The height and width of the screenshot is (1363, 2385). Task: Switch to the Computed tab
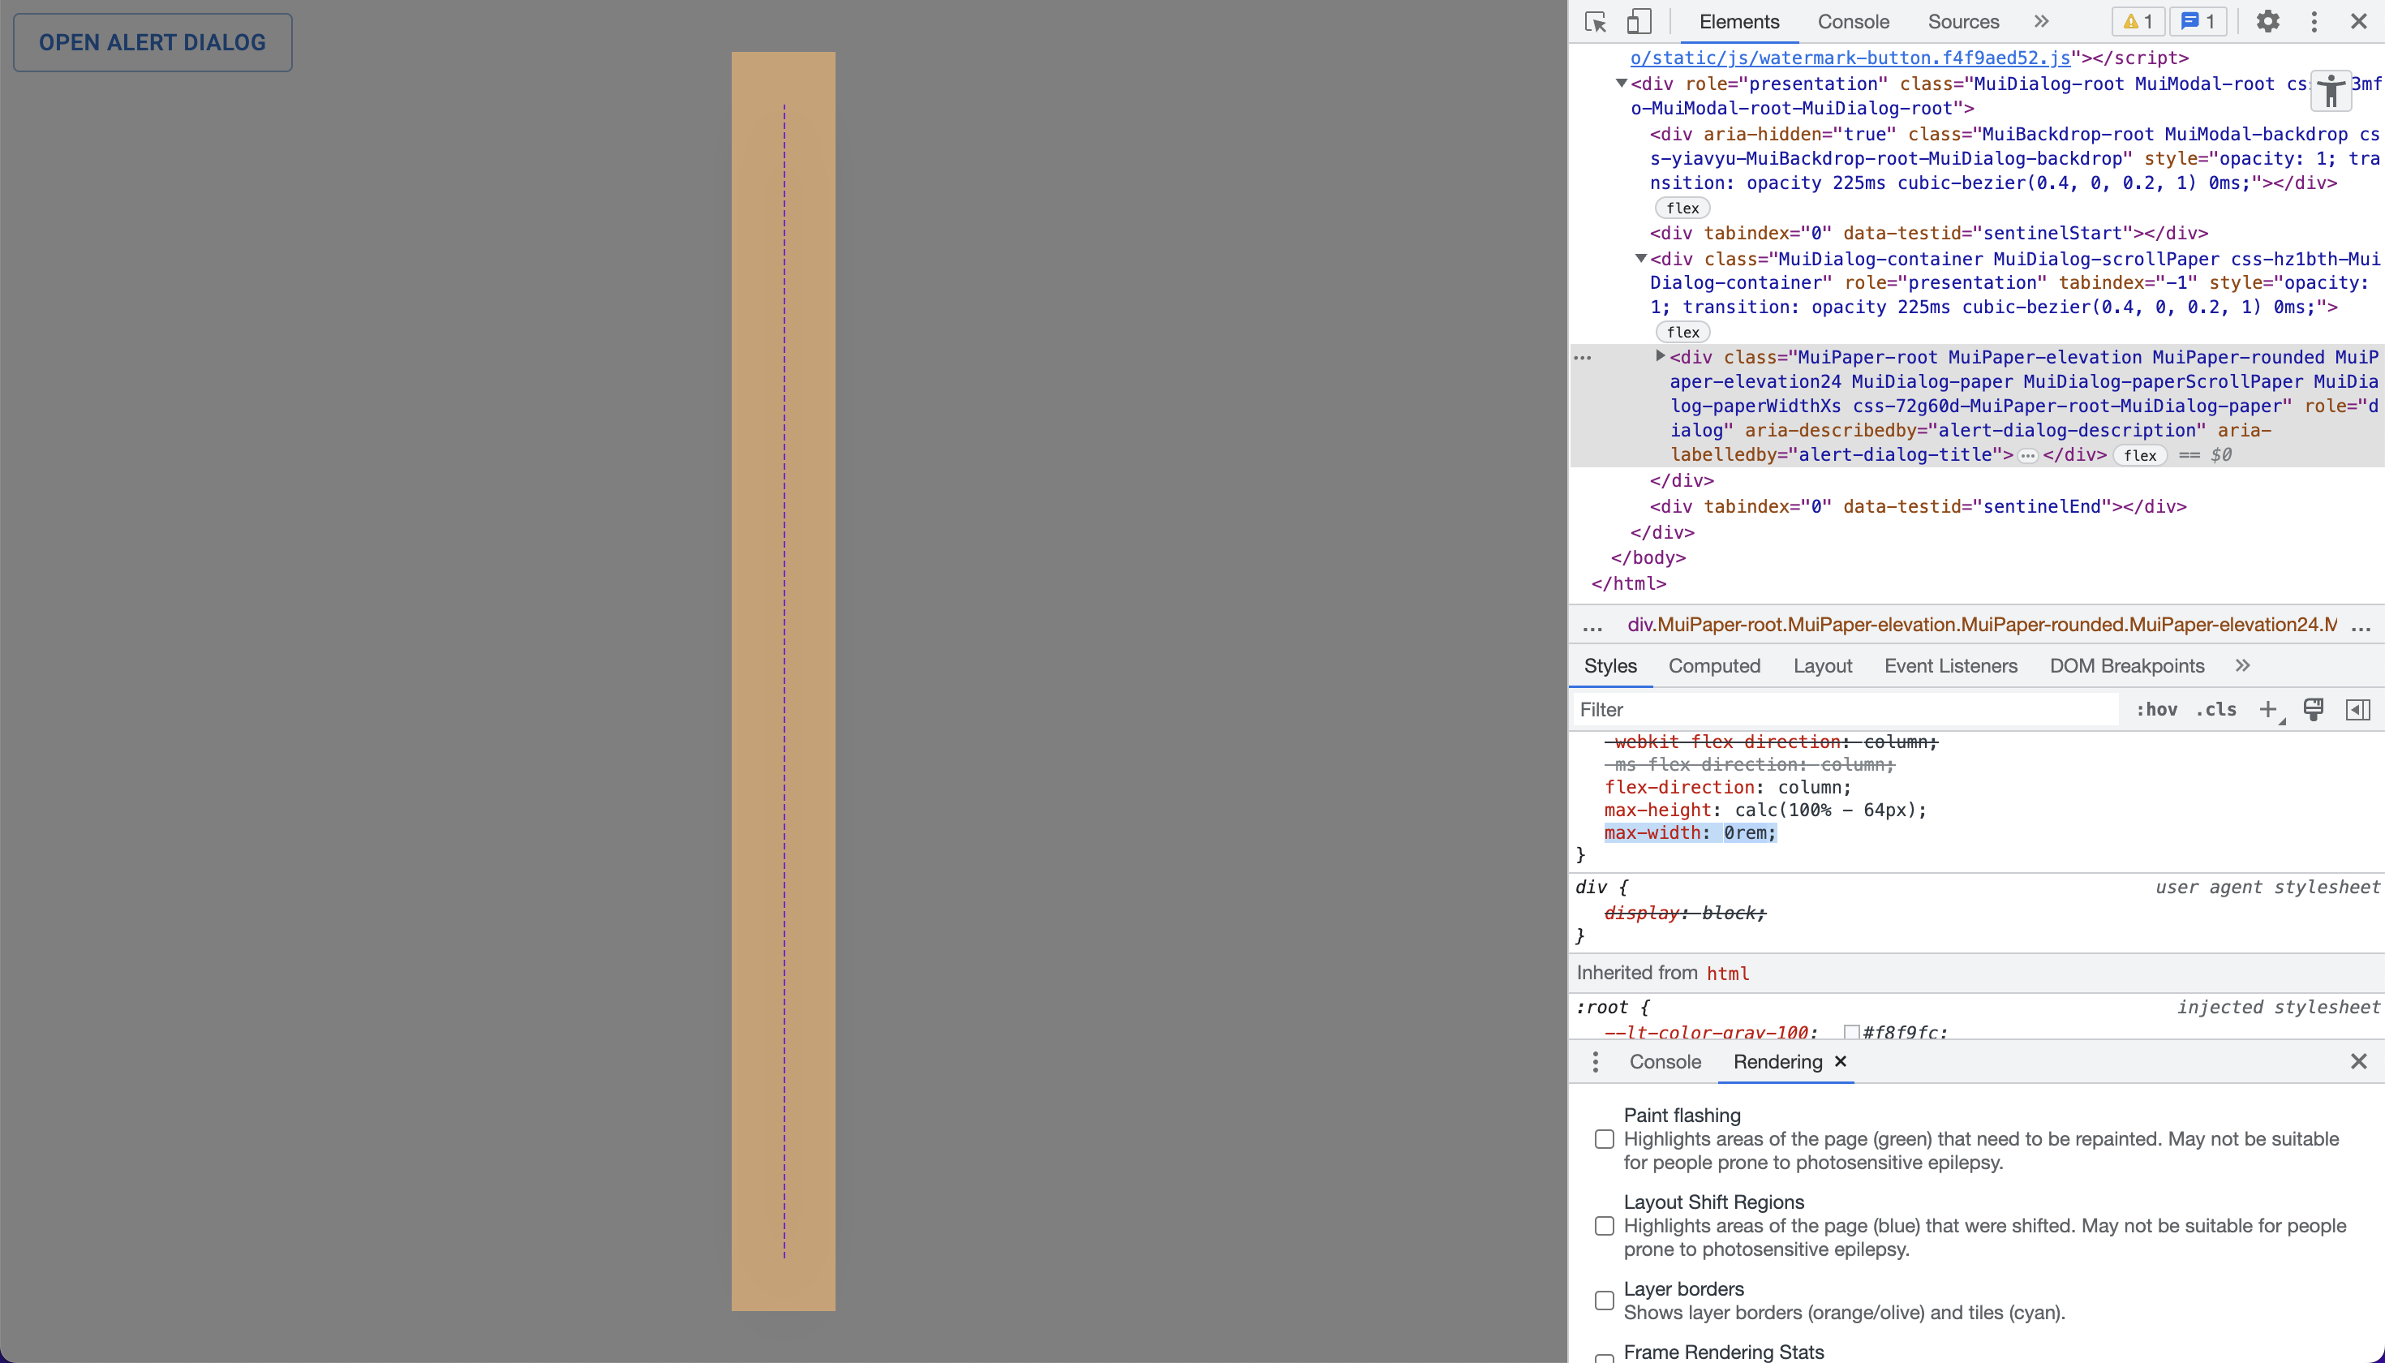coord(1714,665)
